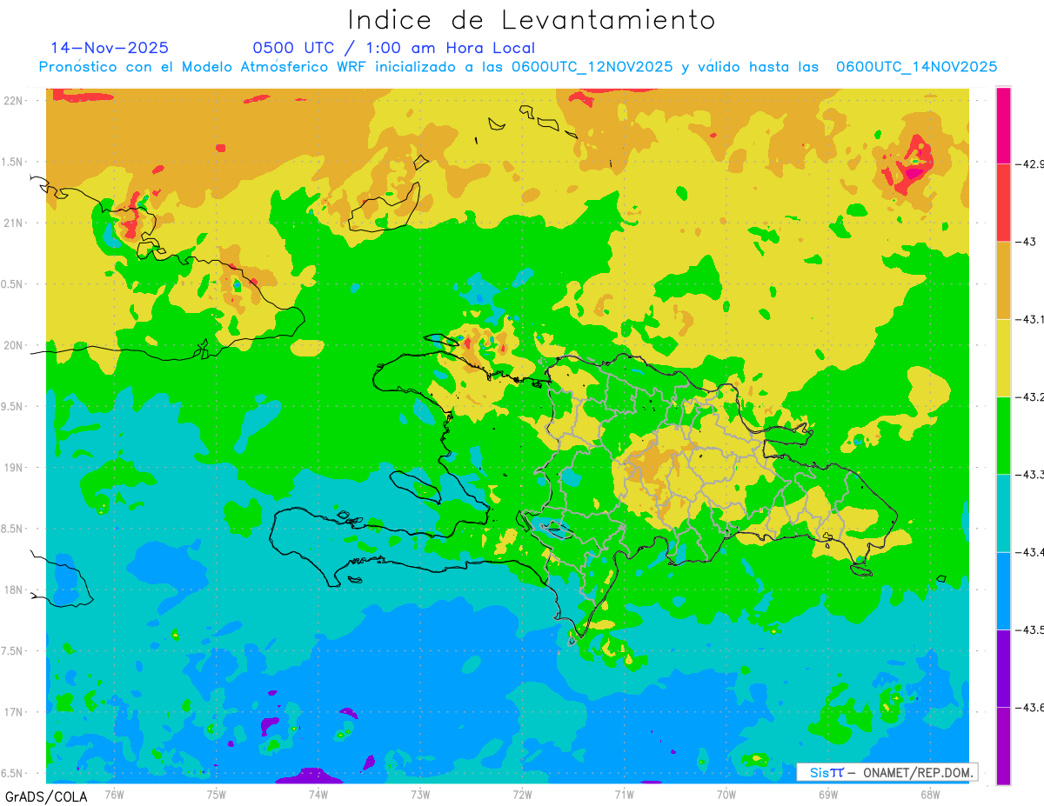Click the latitude label "20N"
This screenshot has width=1044, height=806.
point(15,345)
